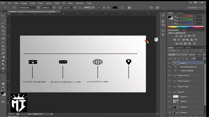Add a Levels adjustment

pos(181,36)
